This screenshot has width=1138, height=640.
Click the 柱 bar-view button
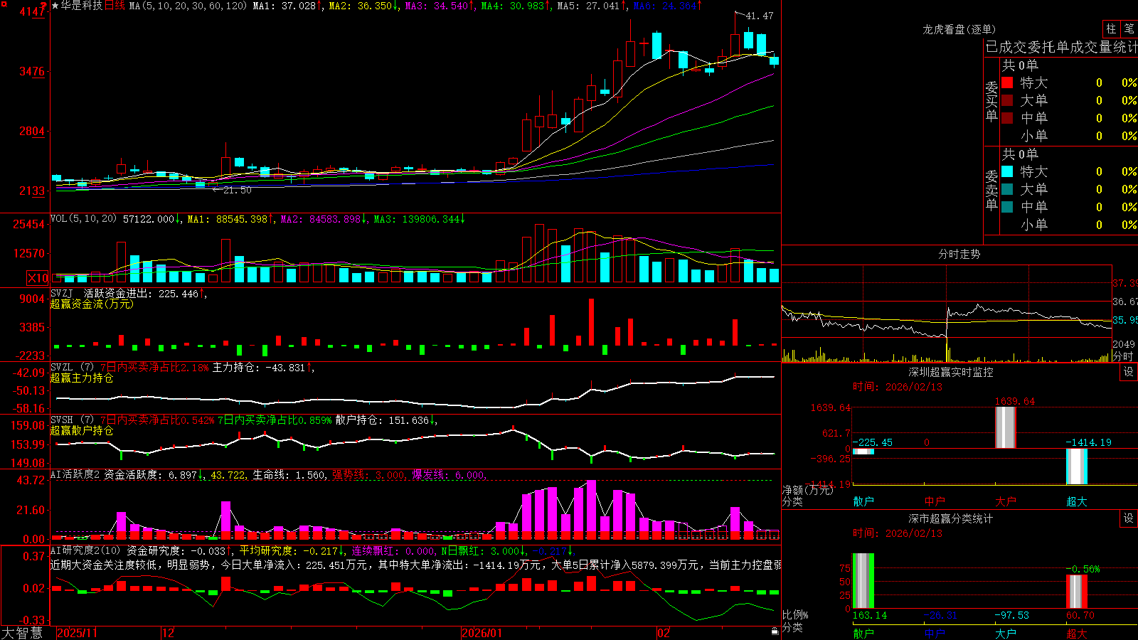(x=1111, y=29)
